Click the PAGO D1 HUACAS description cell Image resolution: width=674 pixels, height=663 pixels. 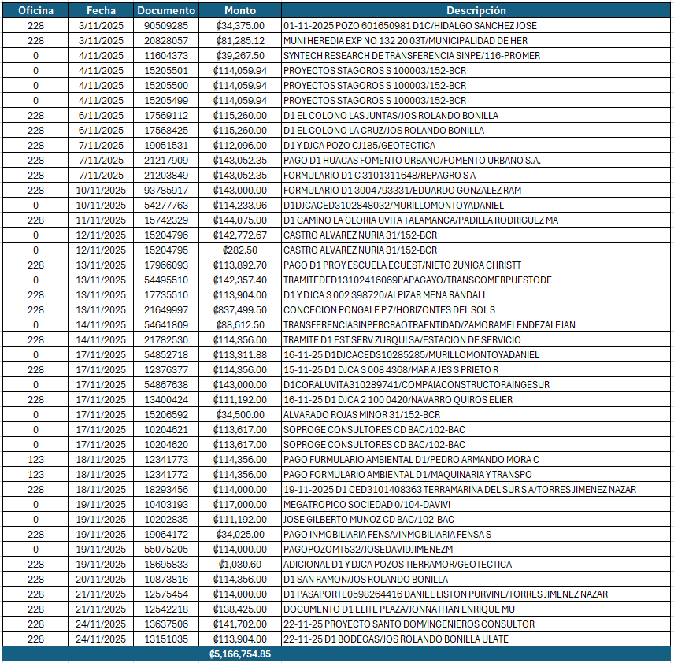(x=476, y=160)
